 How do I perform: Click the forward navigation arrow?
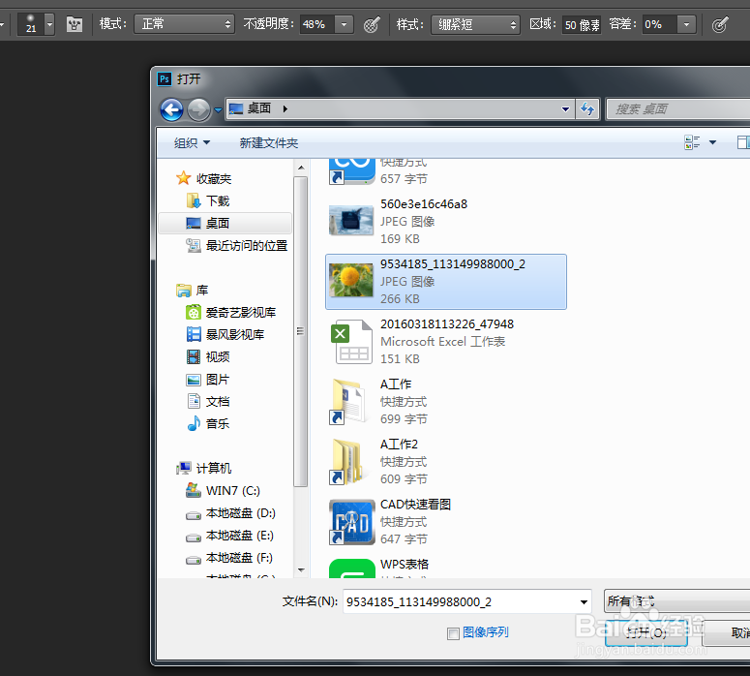[x=198, y=109]
